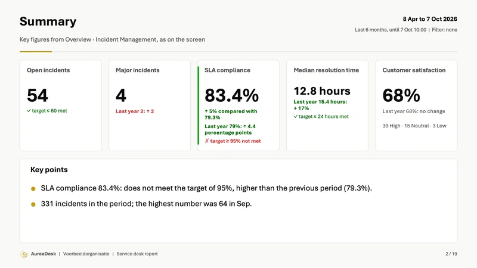
Task: Select the Summary page title
Action: coord(48,21)
